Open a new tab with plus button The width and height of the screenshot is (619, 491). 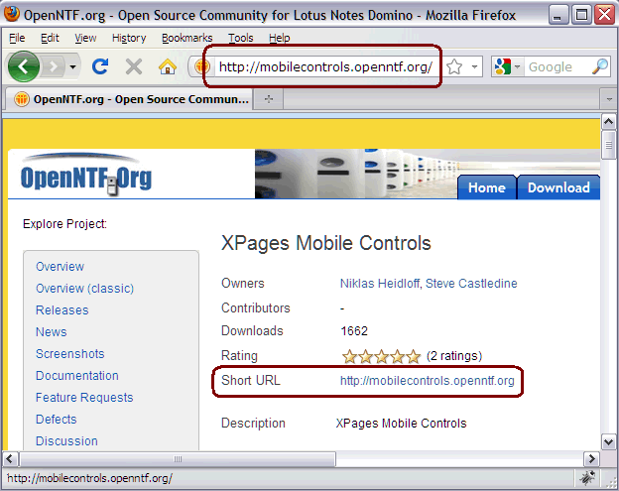(x=269, y=98)
